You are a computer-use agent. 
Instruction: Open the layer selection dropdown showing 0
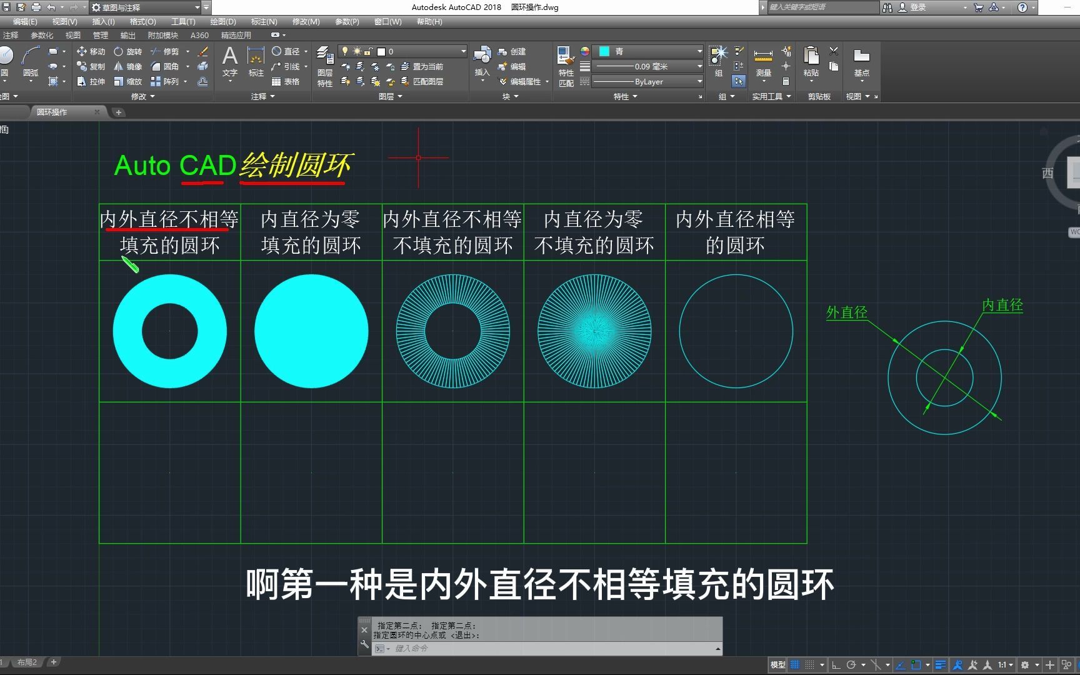pyautogui.click(x=462, y=51)
